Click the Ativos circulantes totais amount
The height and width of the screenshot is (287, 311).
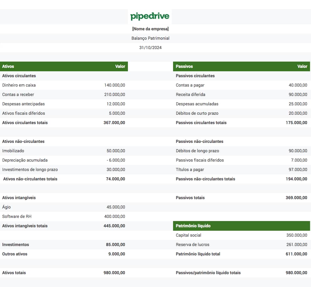click(x=114, y=123)
